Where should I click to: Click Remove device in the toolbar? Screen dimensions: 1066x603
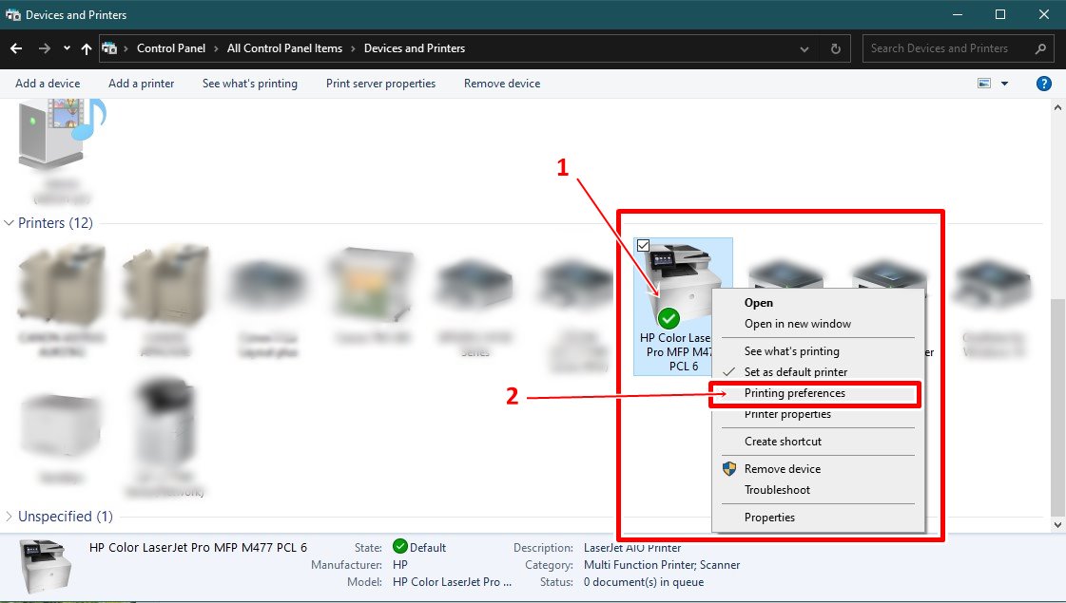[502, 84]
